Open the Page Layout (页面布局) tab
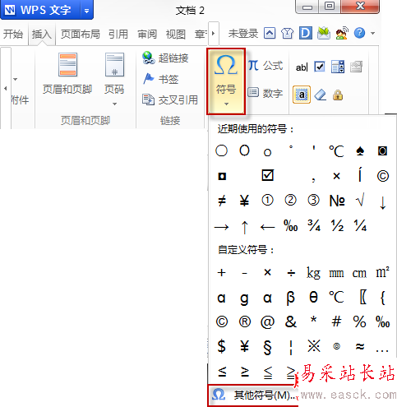The width and height of the screenshot is (397, 407). coord(81,35)
